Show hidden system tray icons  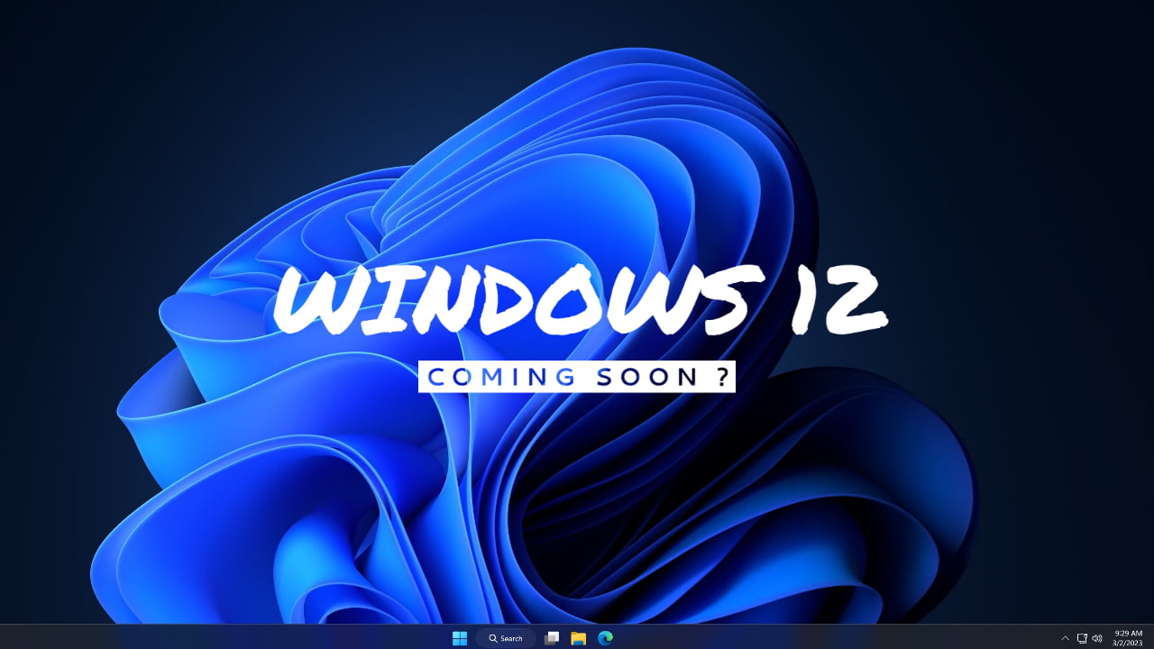coord(1066,638)
